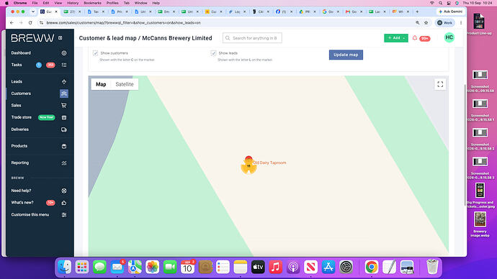Open Customise this menu link

(x=30, y=214)
